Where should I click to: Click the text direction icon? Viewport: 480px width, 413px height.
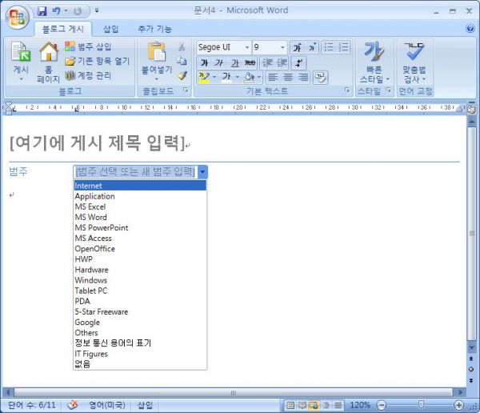click(x=298, y=62)
